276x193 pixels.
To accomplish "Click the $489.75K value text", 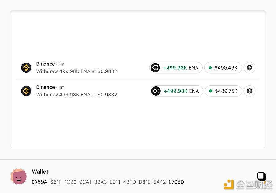I will tap(226, 91).
